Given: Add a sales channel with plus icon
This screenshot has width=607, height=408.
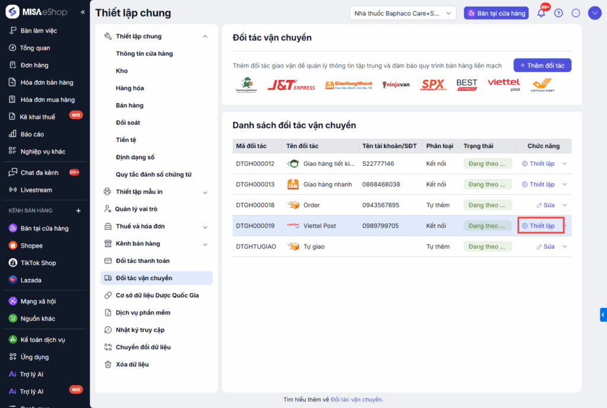Looking at the screenshot, I should point(78,211).
